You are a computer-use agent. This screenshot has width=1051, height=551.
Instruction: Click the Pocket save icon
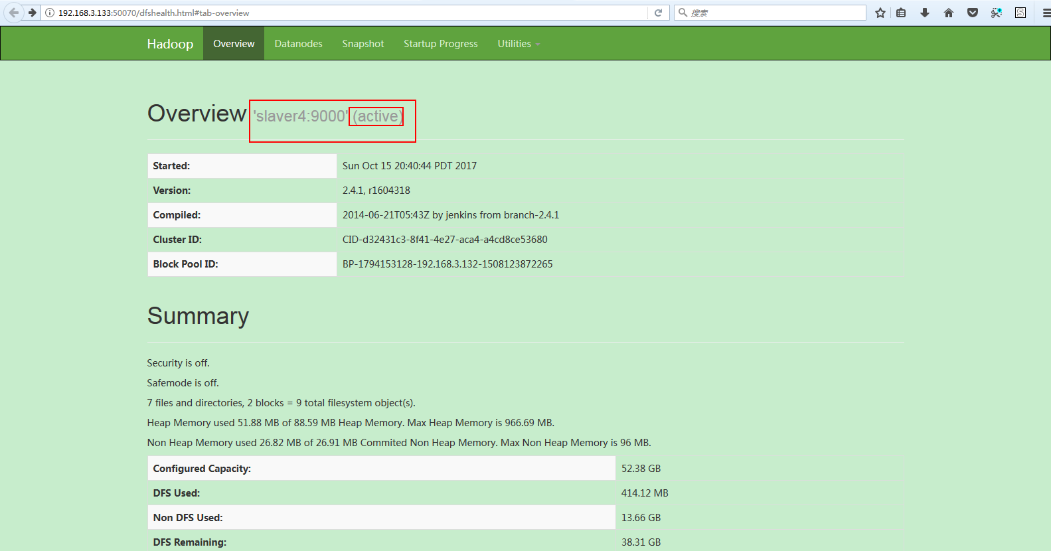(973, 13)
